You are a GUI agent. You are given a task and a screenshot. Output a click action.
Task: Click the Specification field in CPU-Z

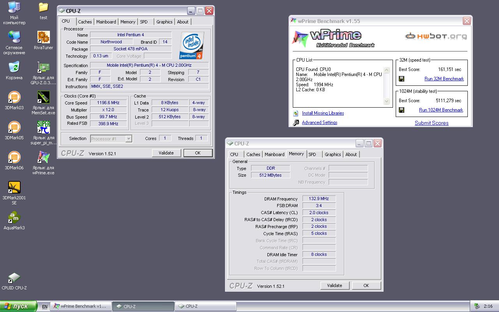(x=149, y=65)
